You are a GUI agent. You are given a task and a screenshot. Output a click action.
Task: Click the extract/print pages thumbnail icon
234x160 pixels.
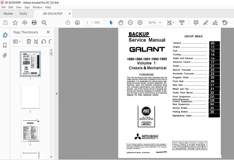tap(36, 42)
